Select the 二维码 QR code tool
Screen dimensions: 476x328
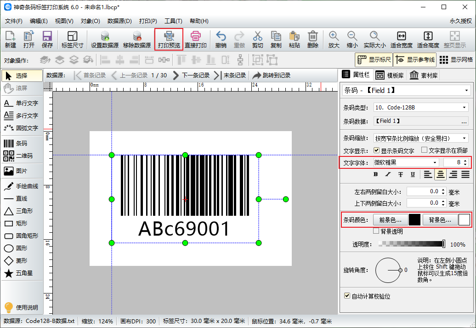tap(21, 156)
